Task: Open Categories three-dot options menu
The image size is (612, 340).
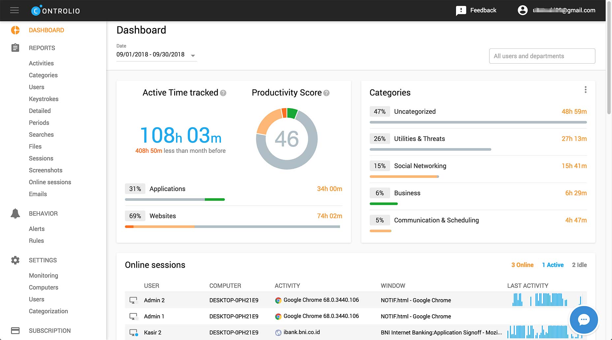Action: [x=585, y=90]
